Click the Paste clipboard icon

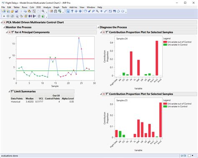29,11
